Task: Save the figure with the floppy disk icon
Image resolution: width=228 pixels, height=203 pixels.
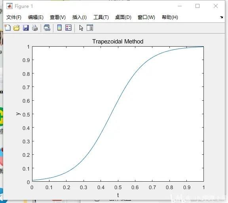Action: tap(26, 28)
